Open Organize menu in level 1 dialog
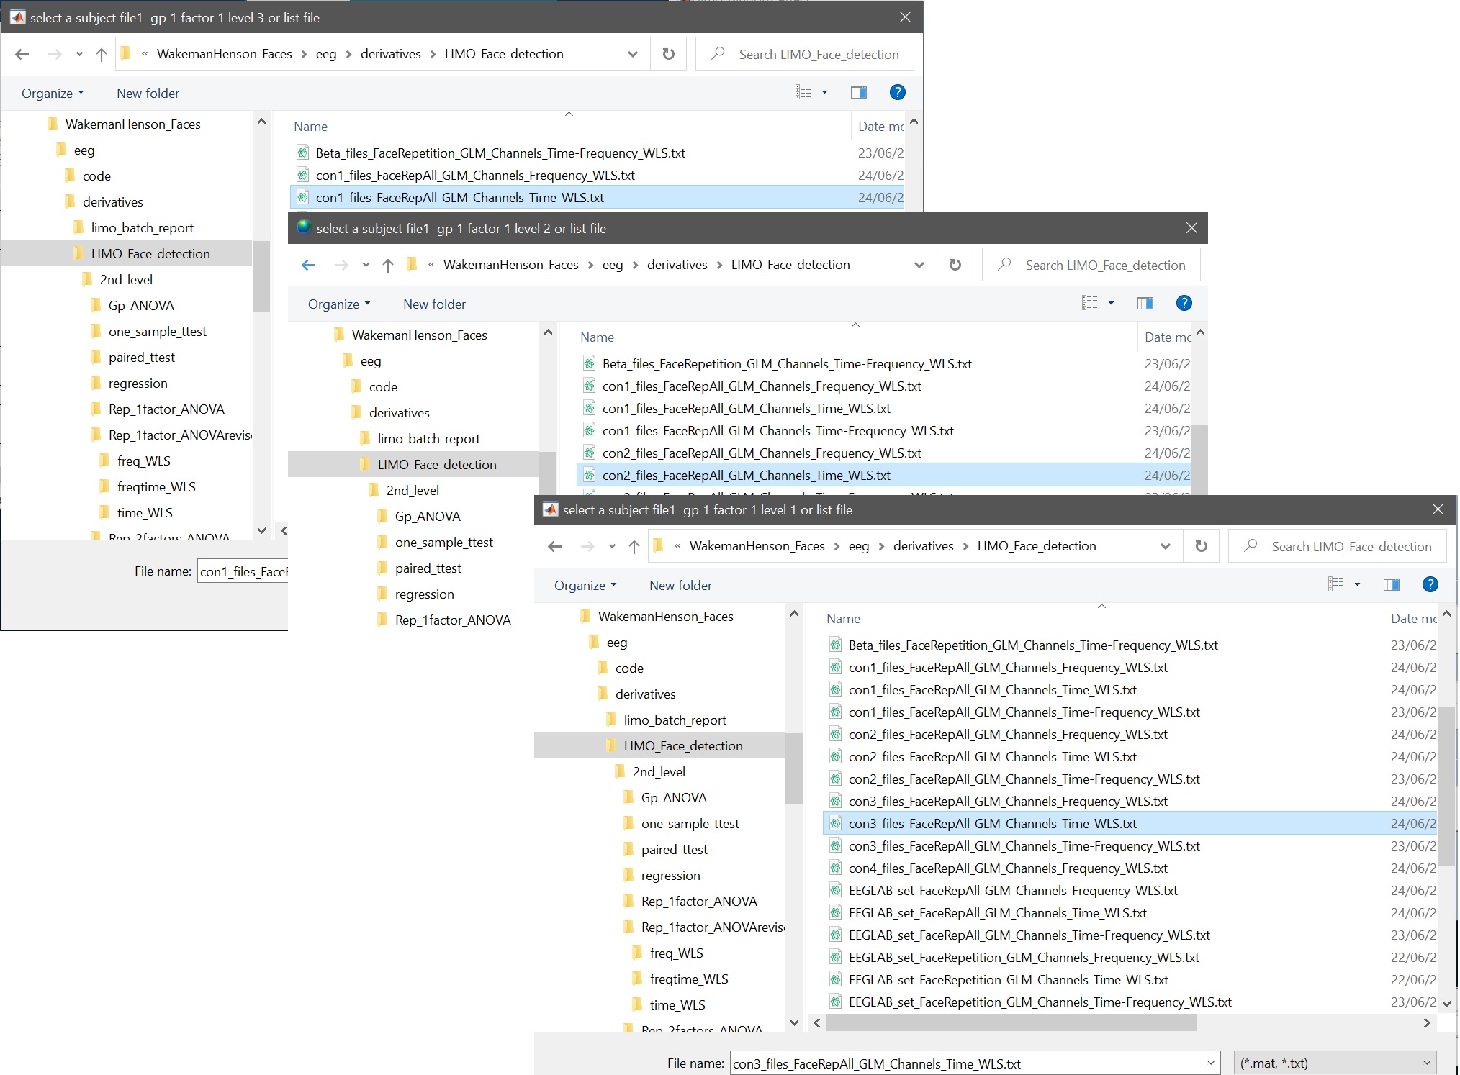Viewport: 1460px width, 1075px height. point(585,585)
